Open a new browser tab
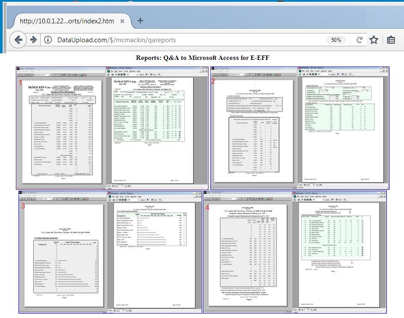The height and width of the screenshot is (318, 404). [140, 21]
